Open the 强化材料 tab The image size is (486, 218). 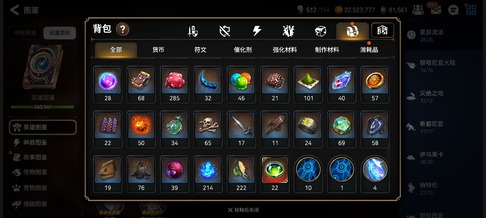[285, 50]
